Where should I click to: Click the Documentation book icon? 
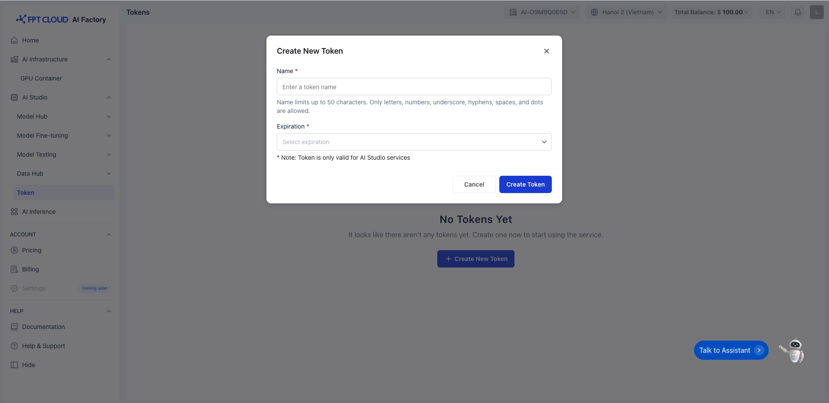click(x=14, y=327)
